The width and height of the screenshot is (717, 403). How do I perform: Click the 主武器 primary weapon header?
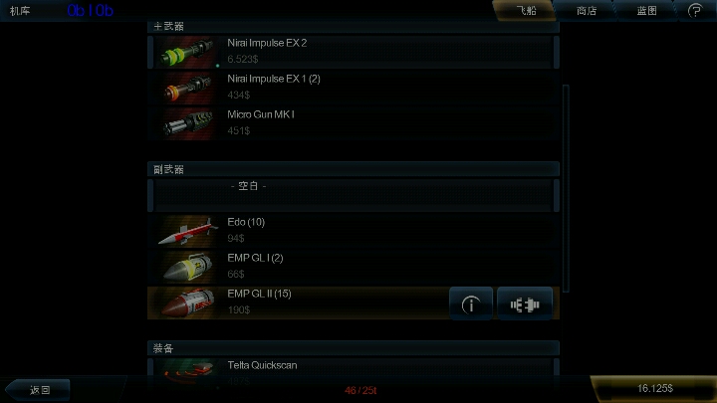pos(353,27)
